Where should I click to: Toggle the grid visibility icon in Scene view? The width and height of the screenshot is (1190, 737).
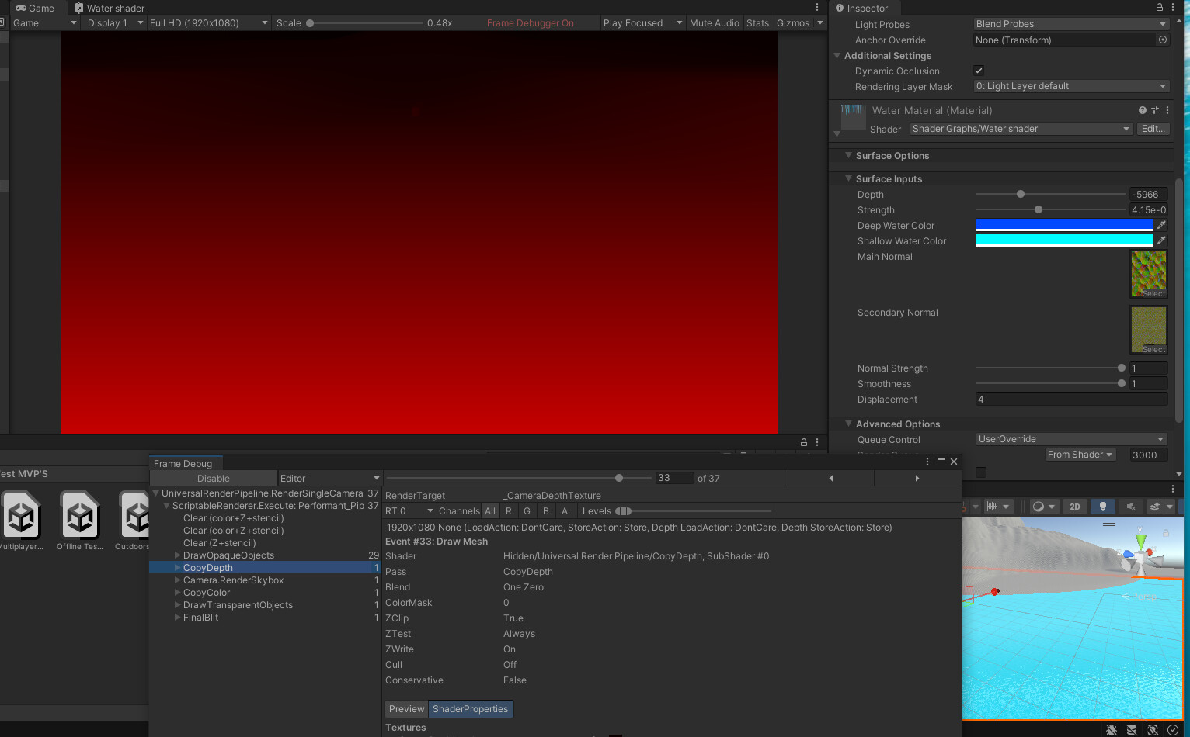click(x=993, y=507)
